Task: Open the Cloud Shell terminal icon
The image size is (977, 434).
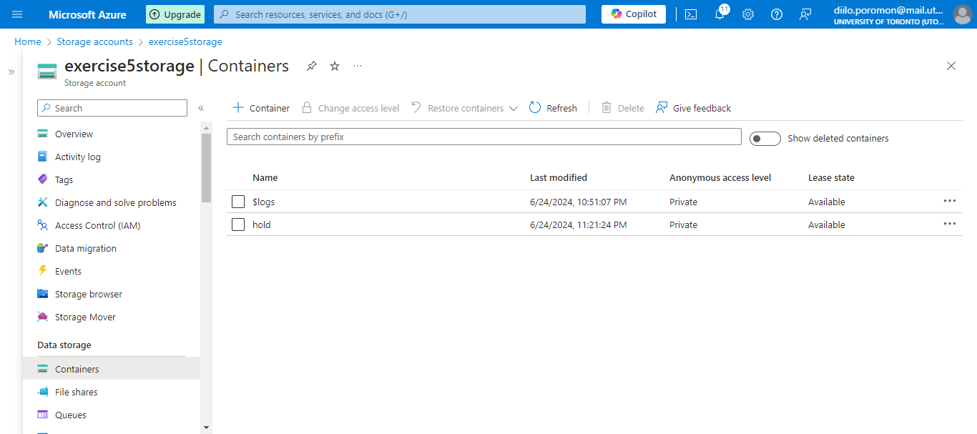Action: coord(691,14)
